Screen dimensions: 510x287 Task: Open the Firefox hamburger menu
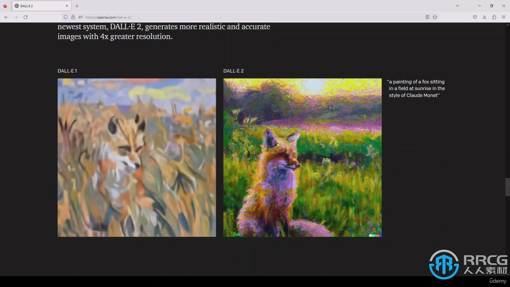[504, 17]
